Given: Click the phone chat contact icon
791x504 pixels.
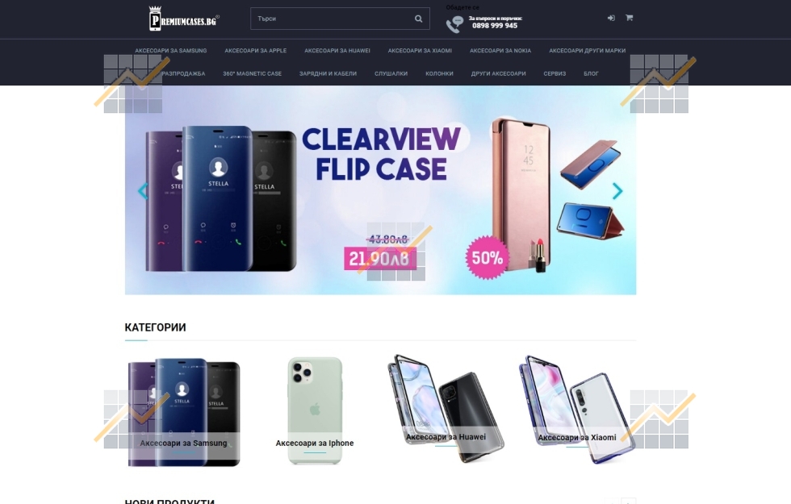Looking at the screenshot, I should (x=454, y=24).
